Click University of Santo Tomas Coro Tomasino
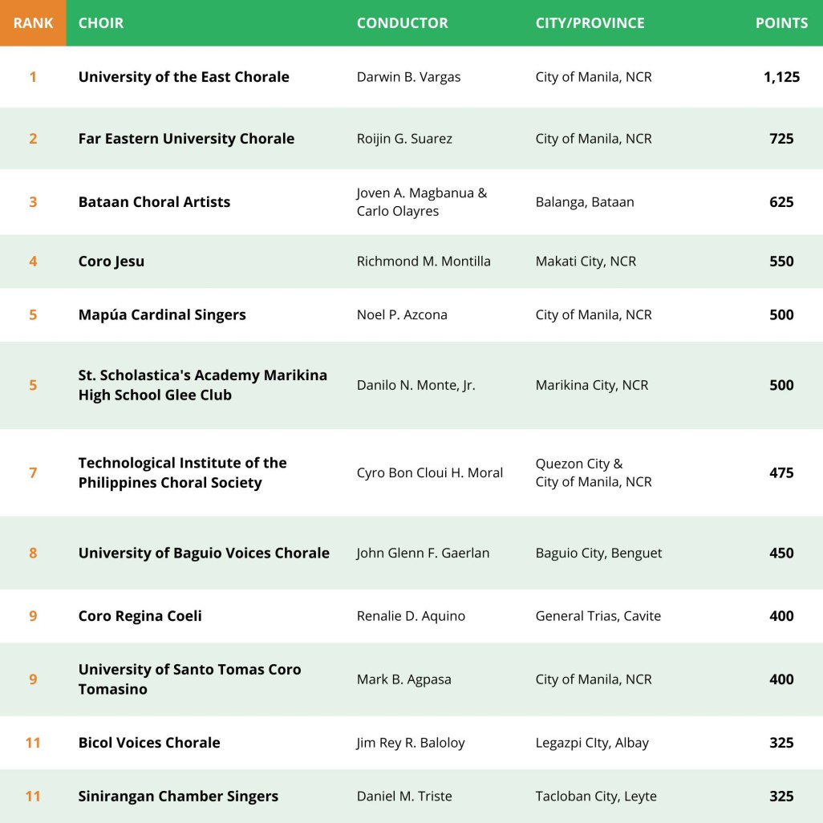The image size is (823, 823). point(189,679)
